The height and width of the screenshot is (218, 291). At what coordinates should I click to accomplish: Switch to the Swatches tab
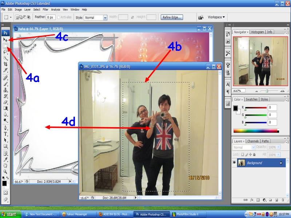click(251, 99)
